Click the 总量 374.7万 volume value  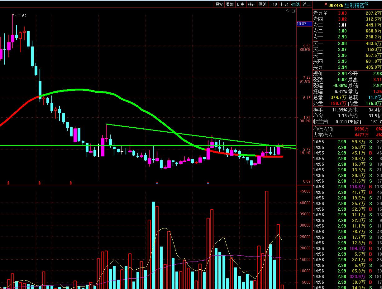tap(338, 97)
